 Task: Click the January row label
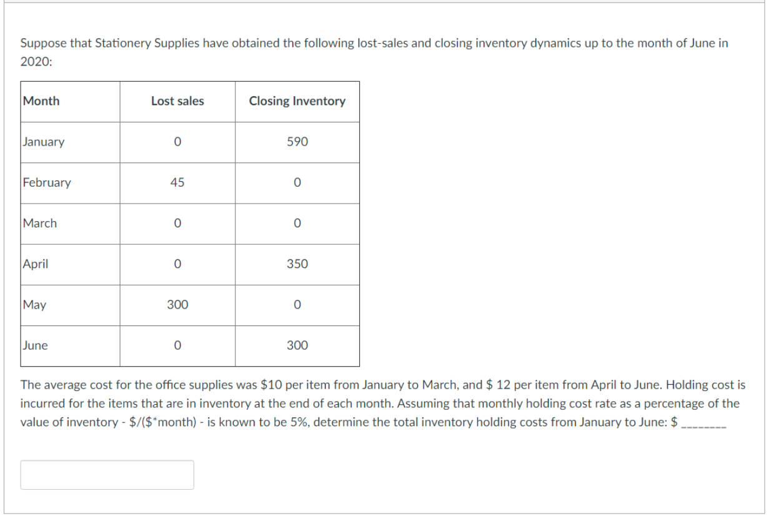click(x=41, y=142)
